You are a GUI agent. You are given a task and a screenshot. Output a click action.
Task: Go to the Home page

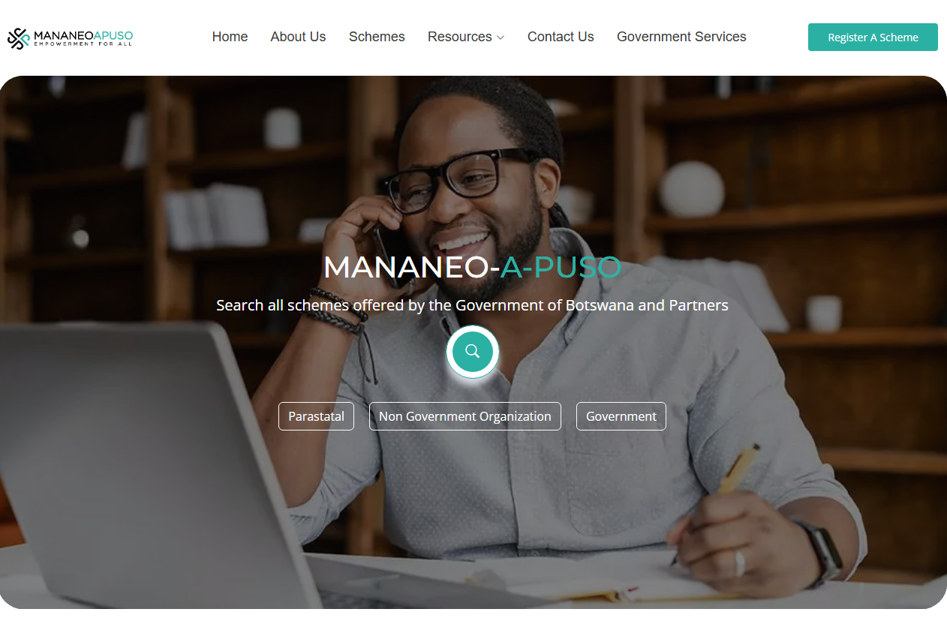point(230,37)
